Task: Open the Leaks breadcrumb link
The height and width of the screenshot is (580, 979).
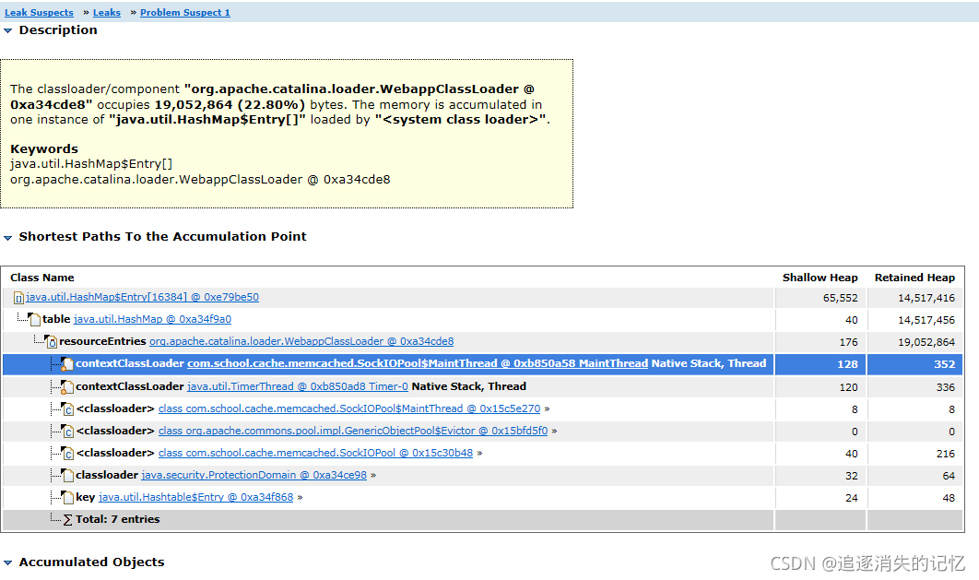Action: click(107, 13)
